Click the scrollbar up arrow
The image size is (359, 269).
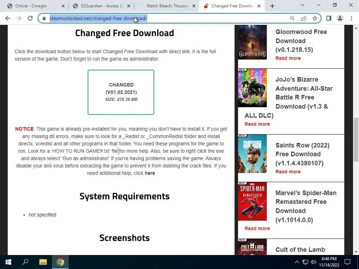[356, 28]
